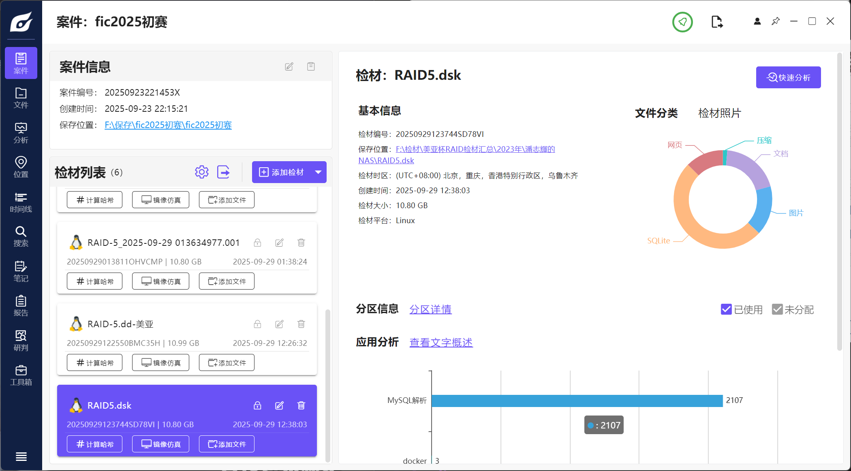Click the 快速分析 button

point(788,77)
